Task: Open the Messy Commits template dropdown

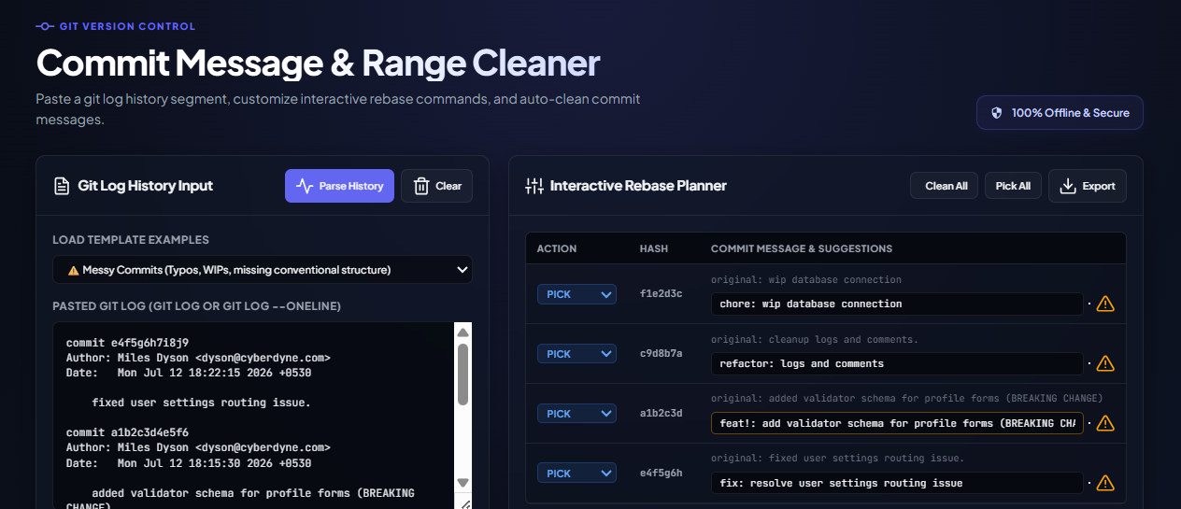Action: point(263,270)
